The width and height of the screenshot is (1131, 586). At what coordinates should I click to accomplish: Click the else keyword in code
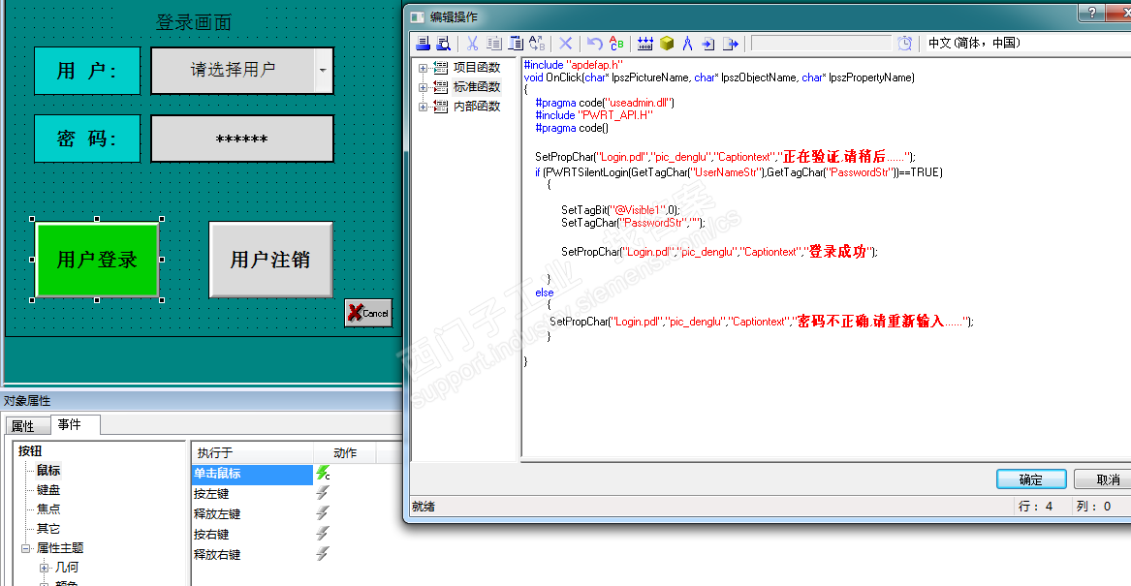545,293
